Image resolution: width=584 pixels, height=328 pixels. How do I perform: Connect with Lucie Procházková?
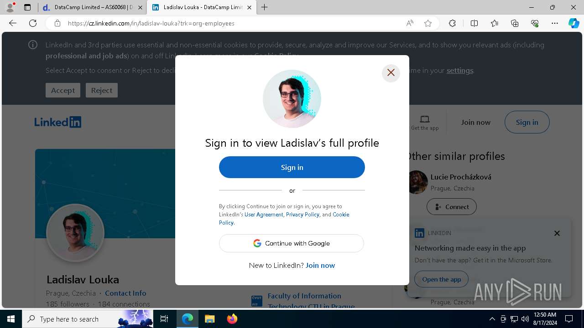[452, 207]
